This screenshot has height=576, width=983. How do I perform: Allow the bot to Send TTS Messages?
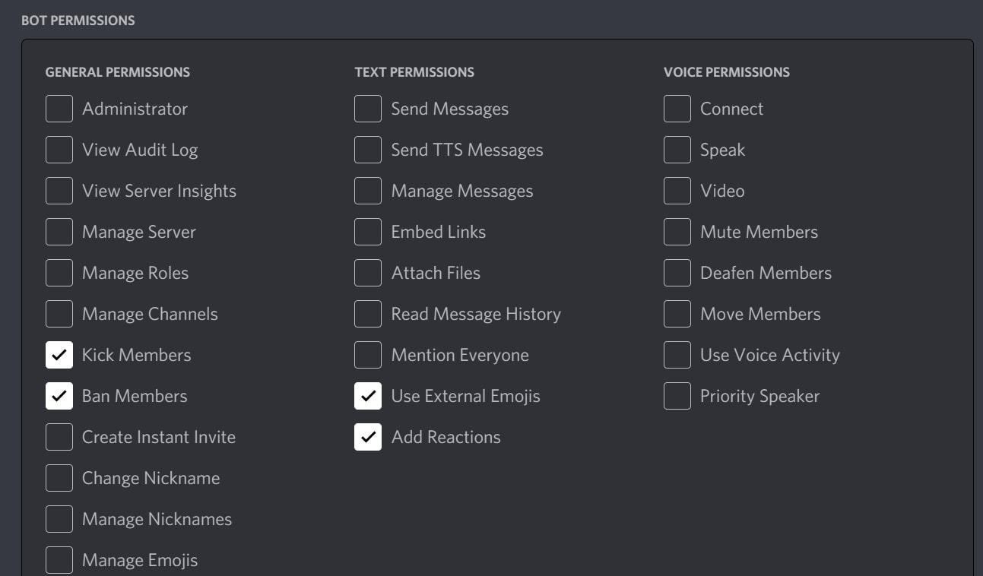(x=367, y=149)
